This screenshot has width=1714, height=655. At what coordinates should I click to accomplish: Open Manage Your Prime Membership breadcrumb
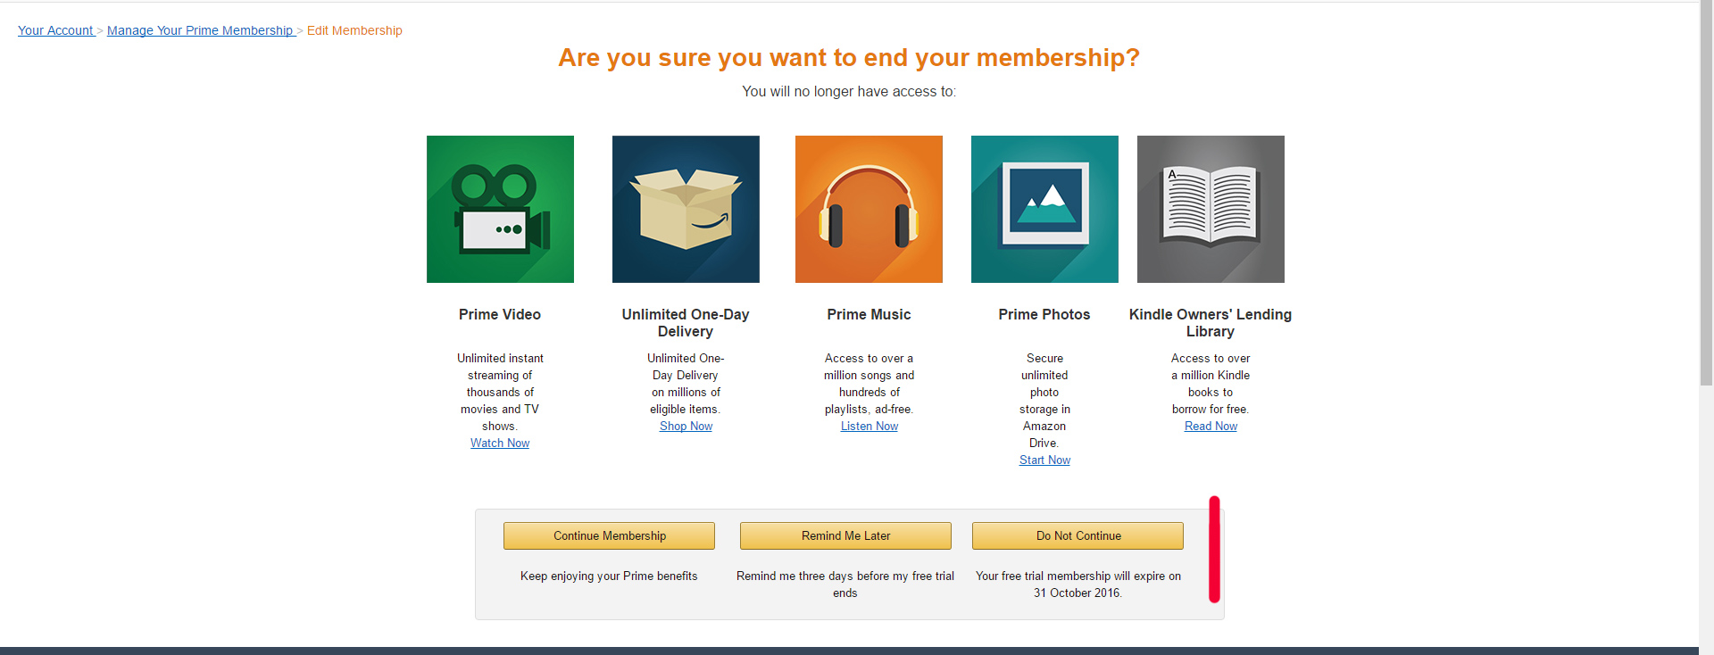click(x=200, y=30)
